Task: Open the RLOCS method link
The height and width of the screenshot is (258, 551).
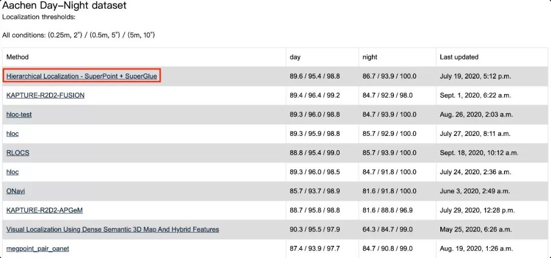Action: 17,153
